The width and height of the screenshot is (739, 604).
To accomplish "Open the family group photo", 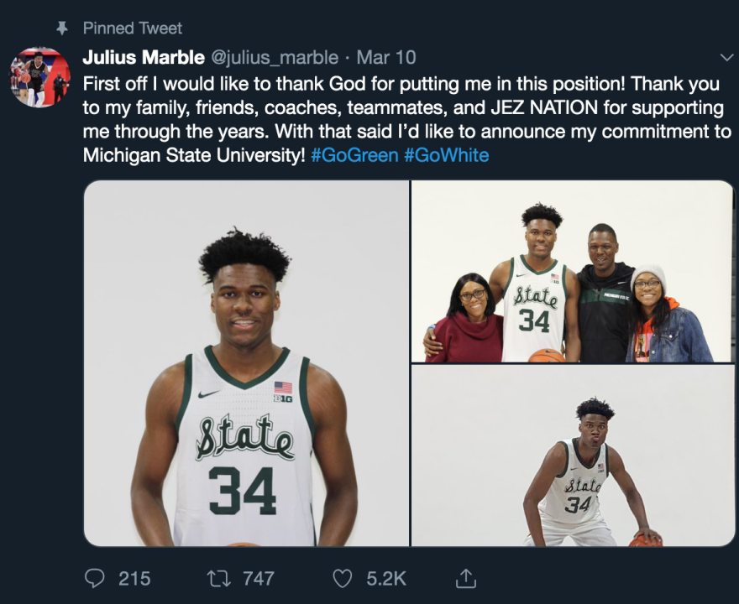I will 573,272.
